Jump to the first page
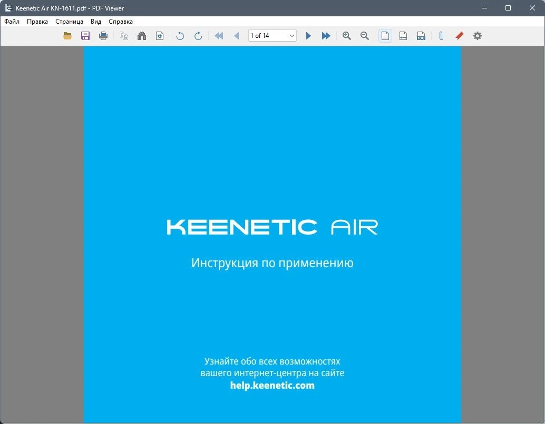 pos(219,36)
